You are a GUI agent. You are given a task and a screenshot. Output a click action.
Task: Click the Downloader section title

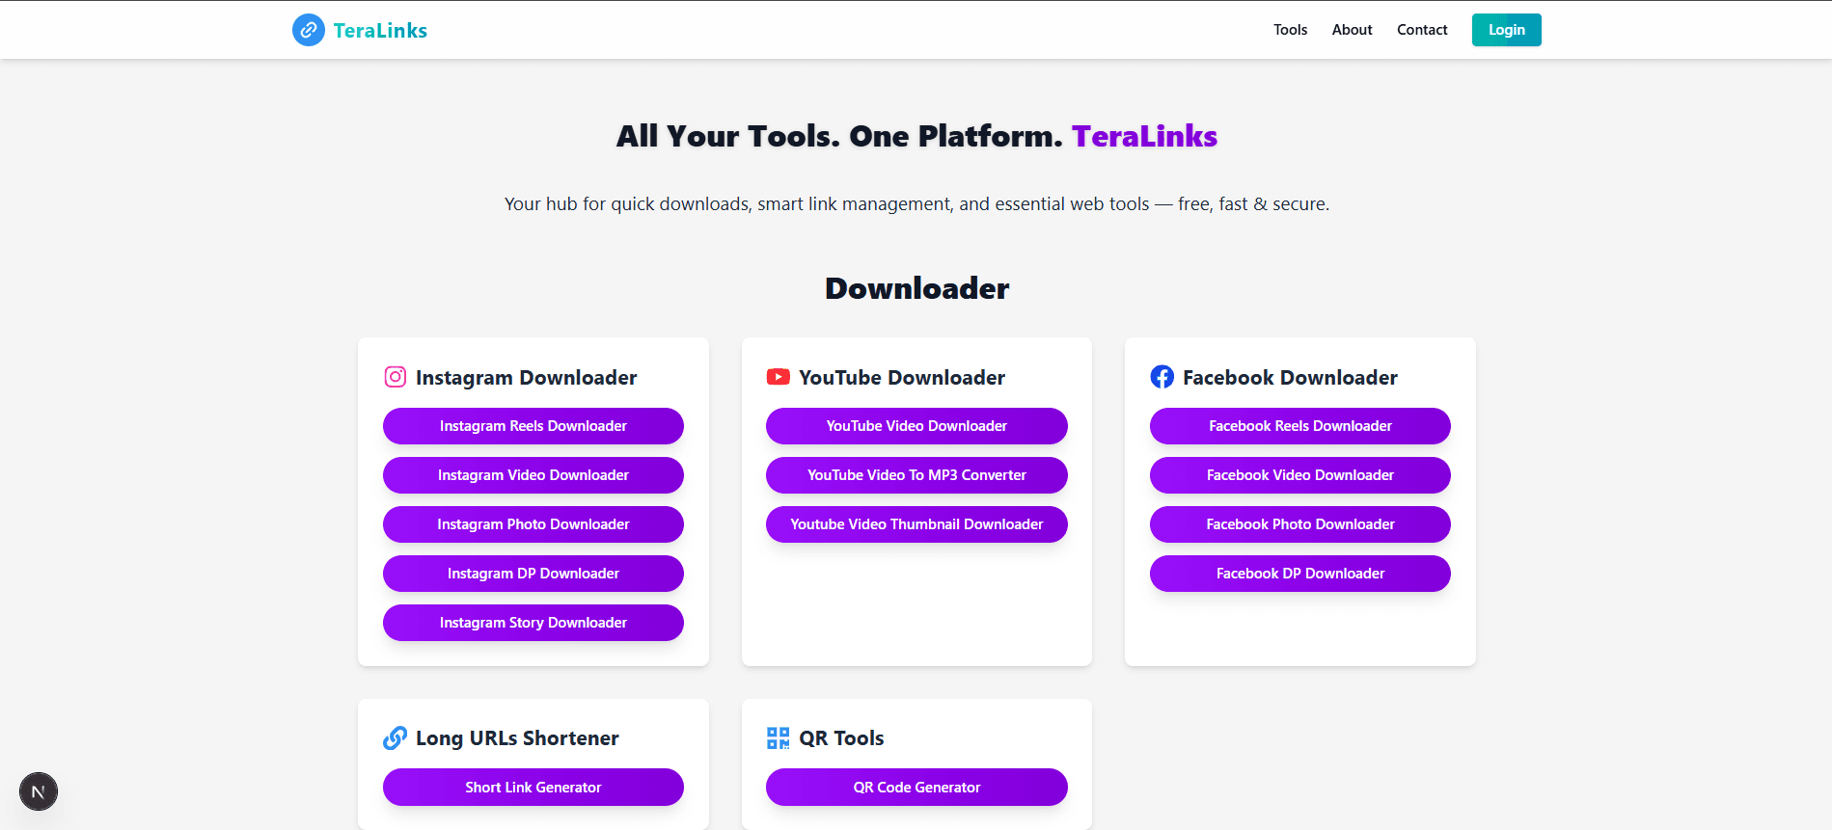(916, 288)
